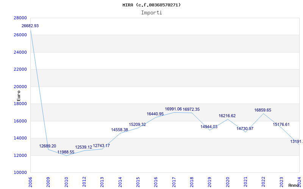303x189 pixels.
Task: Select the 14730.97 data label
Action: tap(245, 129)
